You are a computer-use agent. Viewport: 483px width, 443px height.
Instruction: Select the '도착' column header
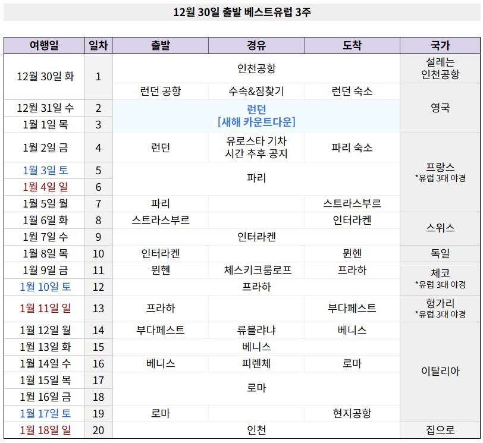[x=352, y=46]
